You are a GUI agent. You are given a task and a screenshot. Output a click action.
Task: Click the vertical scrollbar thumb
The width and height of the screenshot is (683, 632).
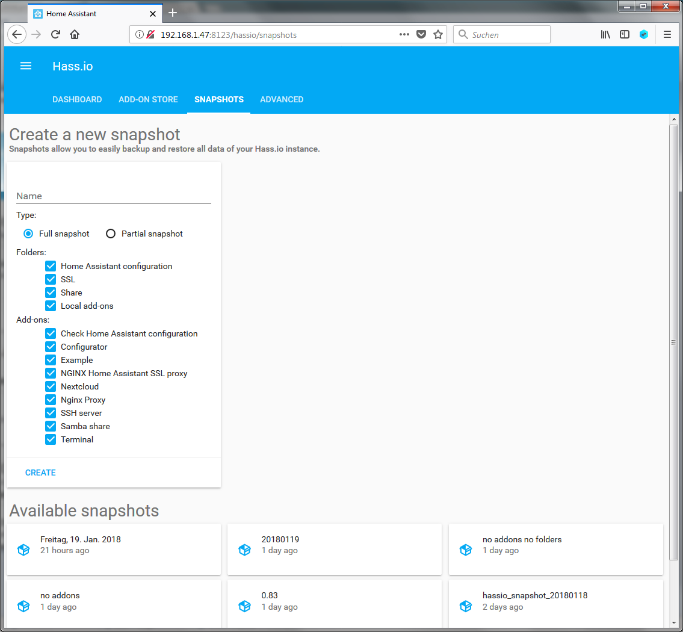click(x=674, y=342)
